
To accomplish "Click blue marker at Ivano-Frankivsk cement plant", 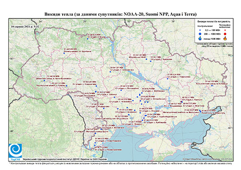I will coord(44,80).
